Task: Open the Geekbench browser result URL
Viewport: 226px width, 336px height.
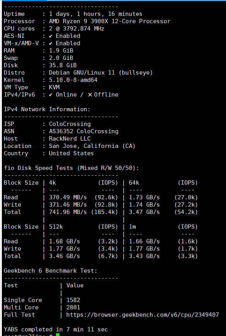Action: [x=143, y=315]
